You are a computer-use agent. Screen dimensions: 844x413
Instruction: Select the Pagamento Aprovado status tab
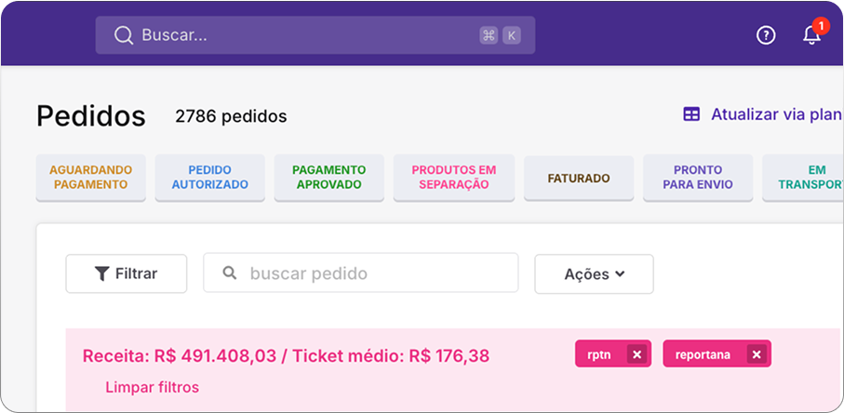coord(328,178)
